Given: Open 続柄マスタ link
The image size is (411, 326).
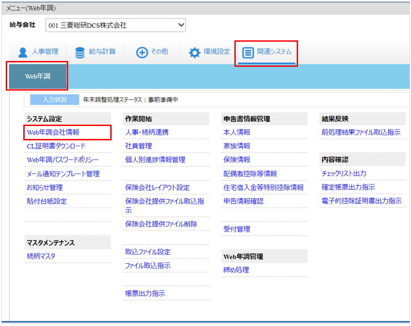Looking at the screenshot, I should (41, 256).
